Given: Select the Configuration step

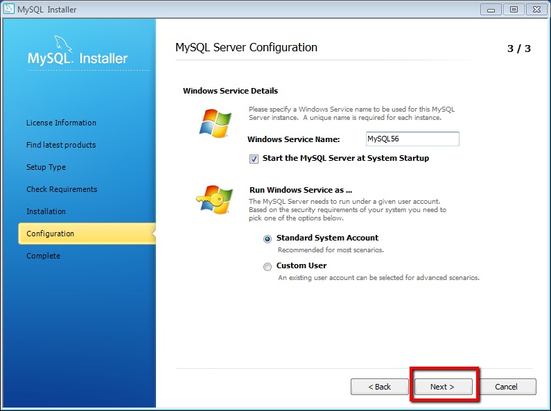Looking at the screenshot, I should [87, 234].
